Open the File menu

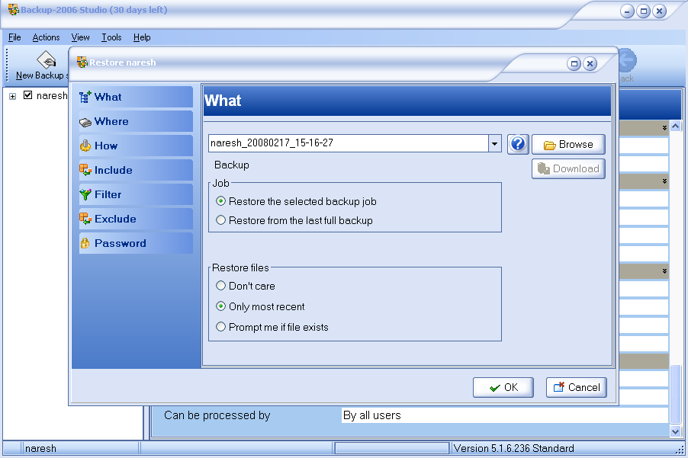click(14, 37)
